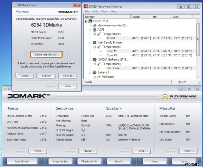Click the Intel Sandy Bridge processor icon
Screen dimensions: 203x167
[95, 42]
